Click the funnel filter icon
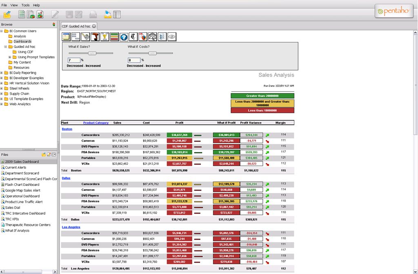The image size is (418, 274). click(x=104, y=37)
